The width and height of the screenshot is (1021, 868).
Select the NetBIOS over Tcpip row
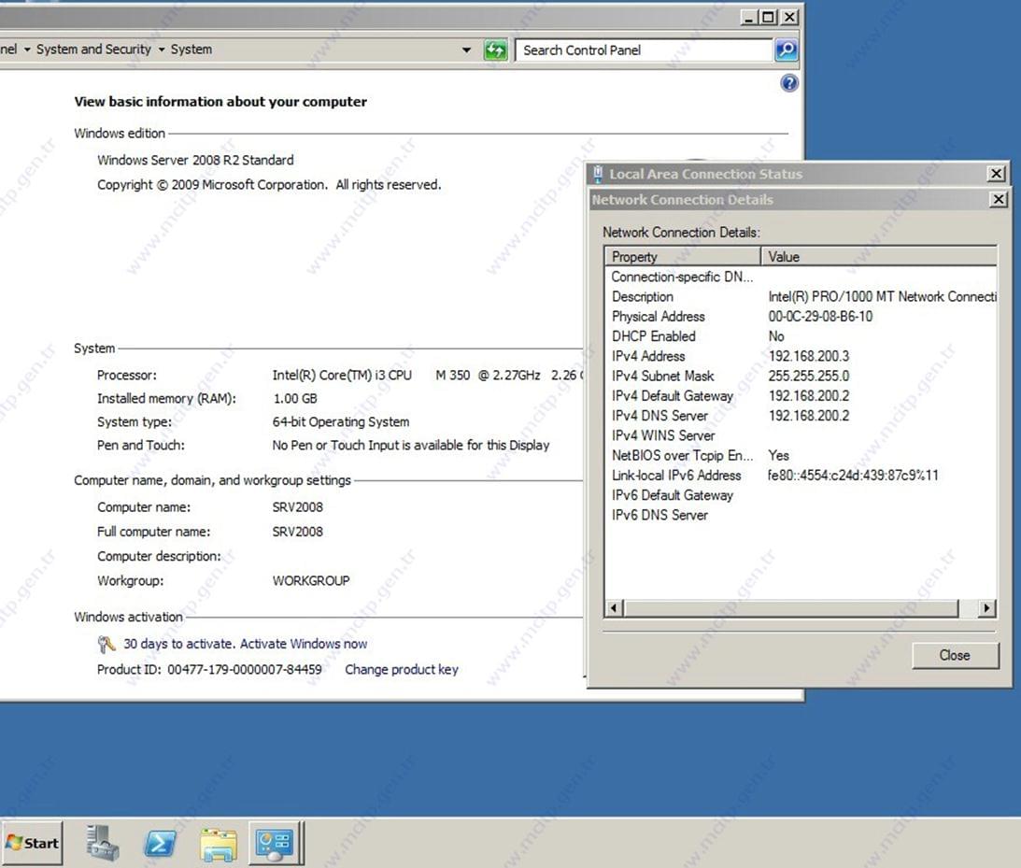click(801, 456)
